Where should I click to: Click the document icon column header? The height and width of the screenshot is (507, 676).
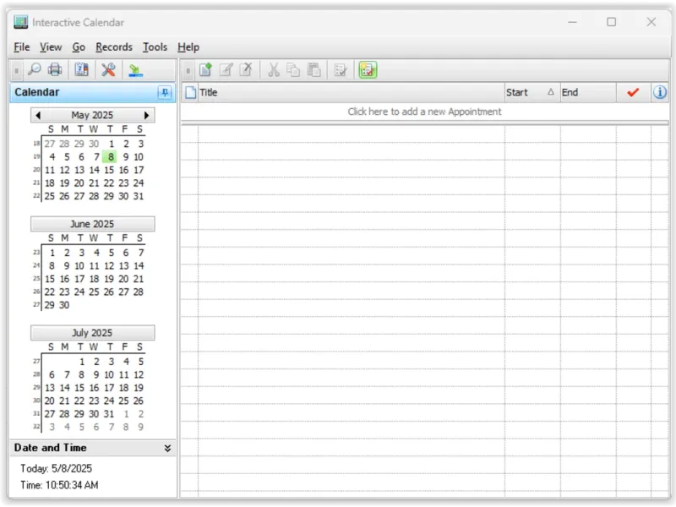pyautogui.click(x=191, y=92)
